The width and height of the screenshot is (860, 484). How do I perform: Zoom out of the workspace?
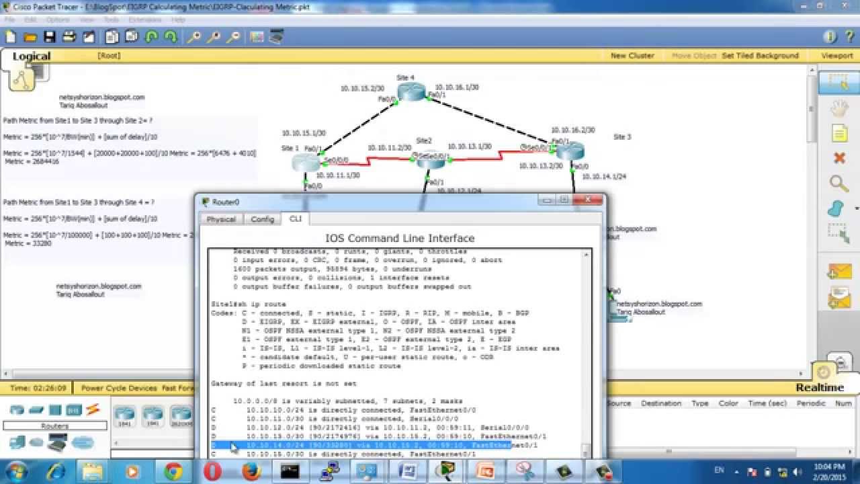click(x=233, y=37)
